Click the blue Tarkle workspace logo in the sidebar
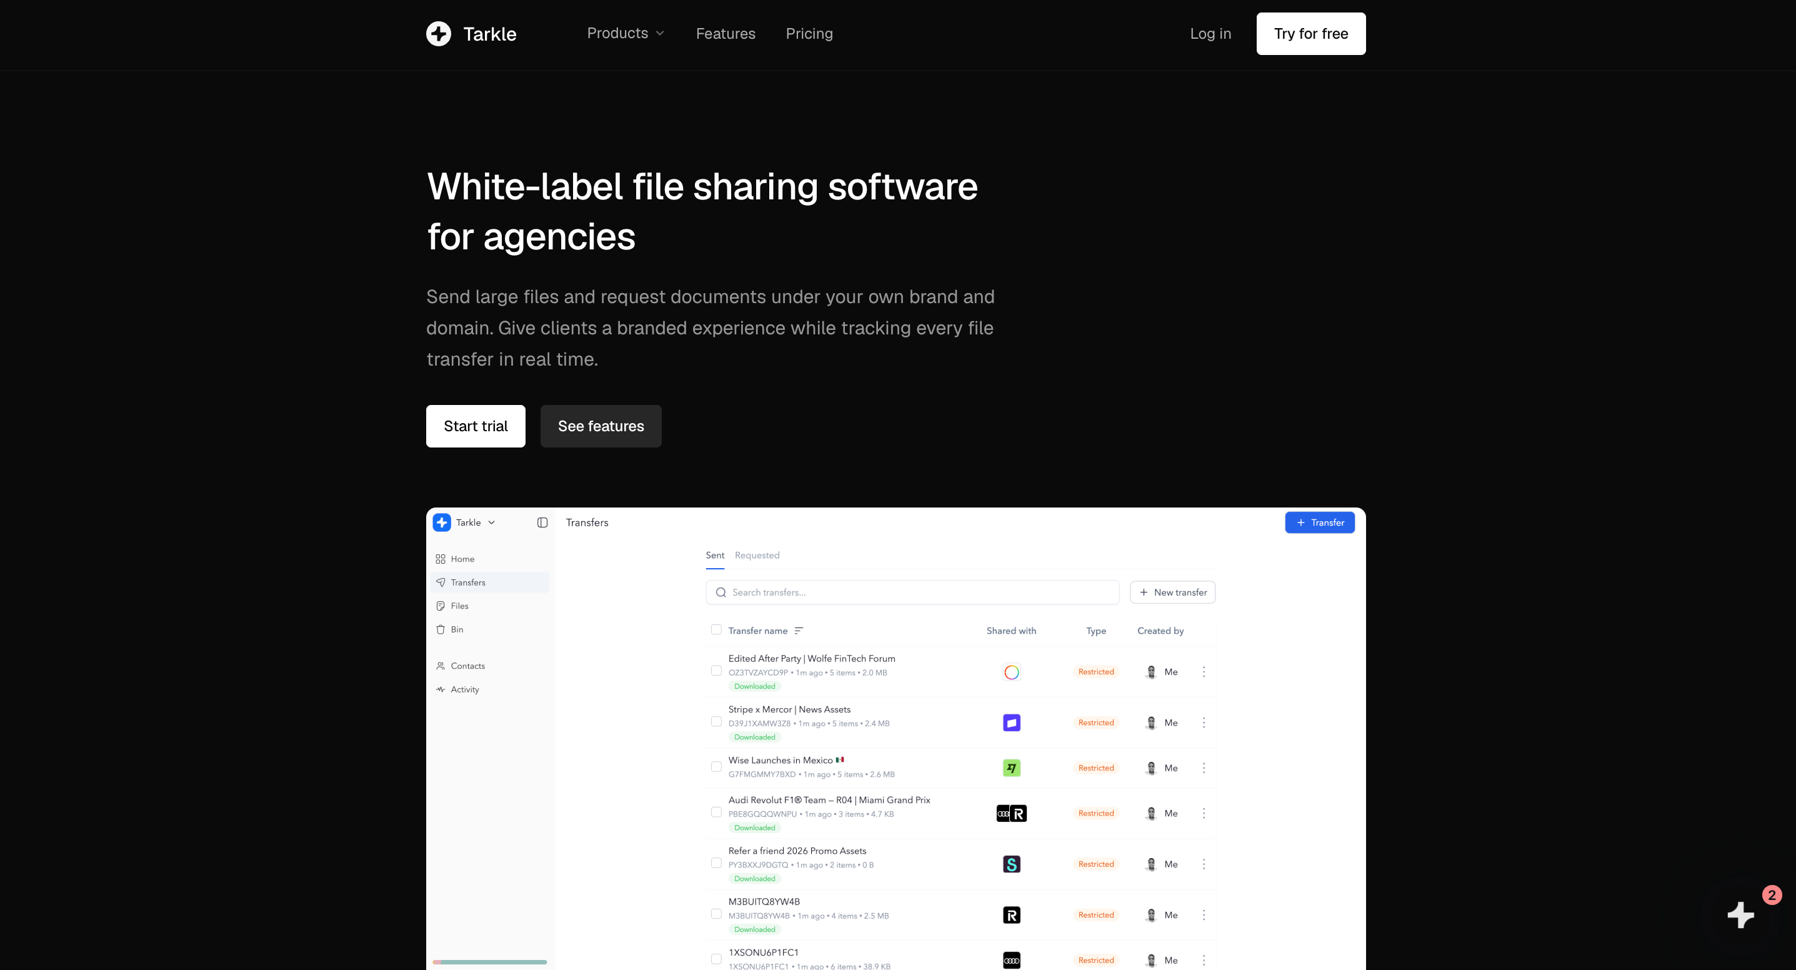Viewport: 1796px width, 970px height. (x=442, y=522)
